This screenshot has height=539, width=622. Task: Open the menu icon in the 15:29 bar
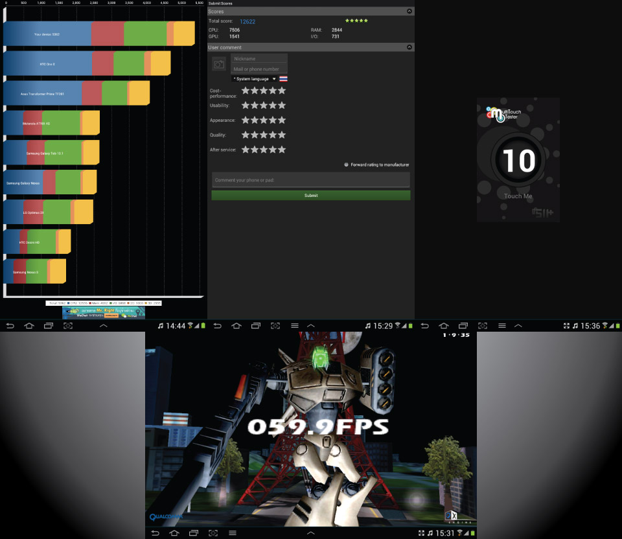tap(295, 326)
